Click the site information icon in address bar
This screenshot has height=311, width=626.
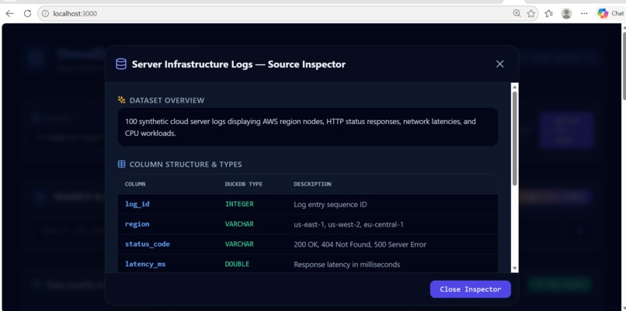[46, 13]
